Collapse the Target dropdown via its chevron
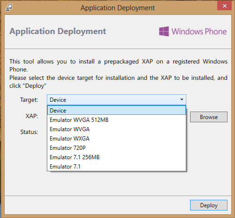This screenshot has height=218, width=235. click(182, 99)
